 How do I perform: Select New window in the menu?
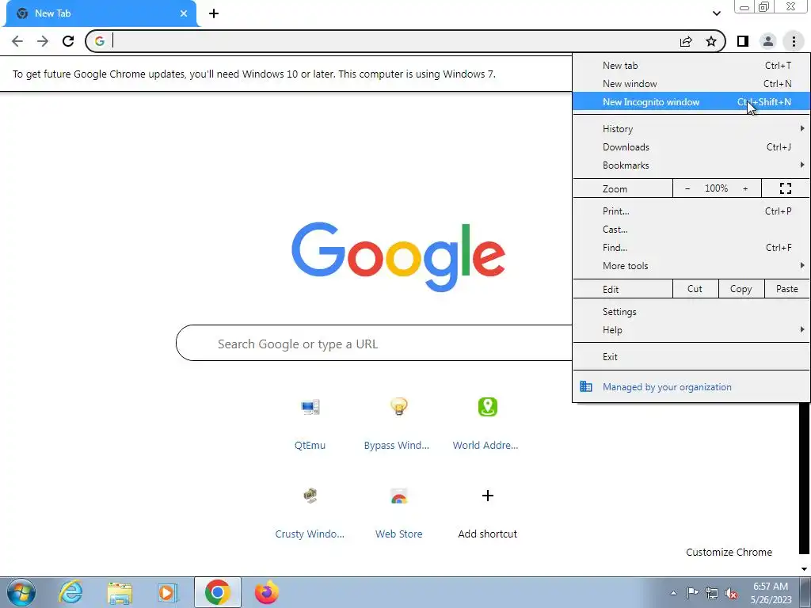(x=691, y=84)
